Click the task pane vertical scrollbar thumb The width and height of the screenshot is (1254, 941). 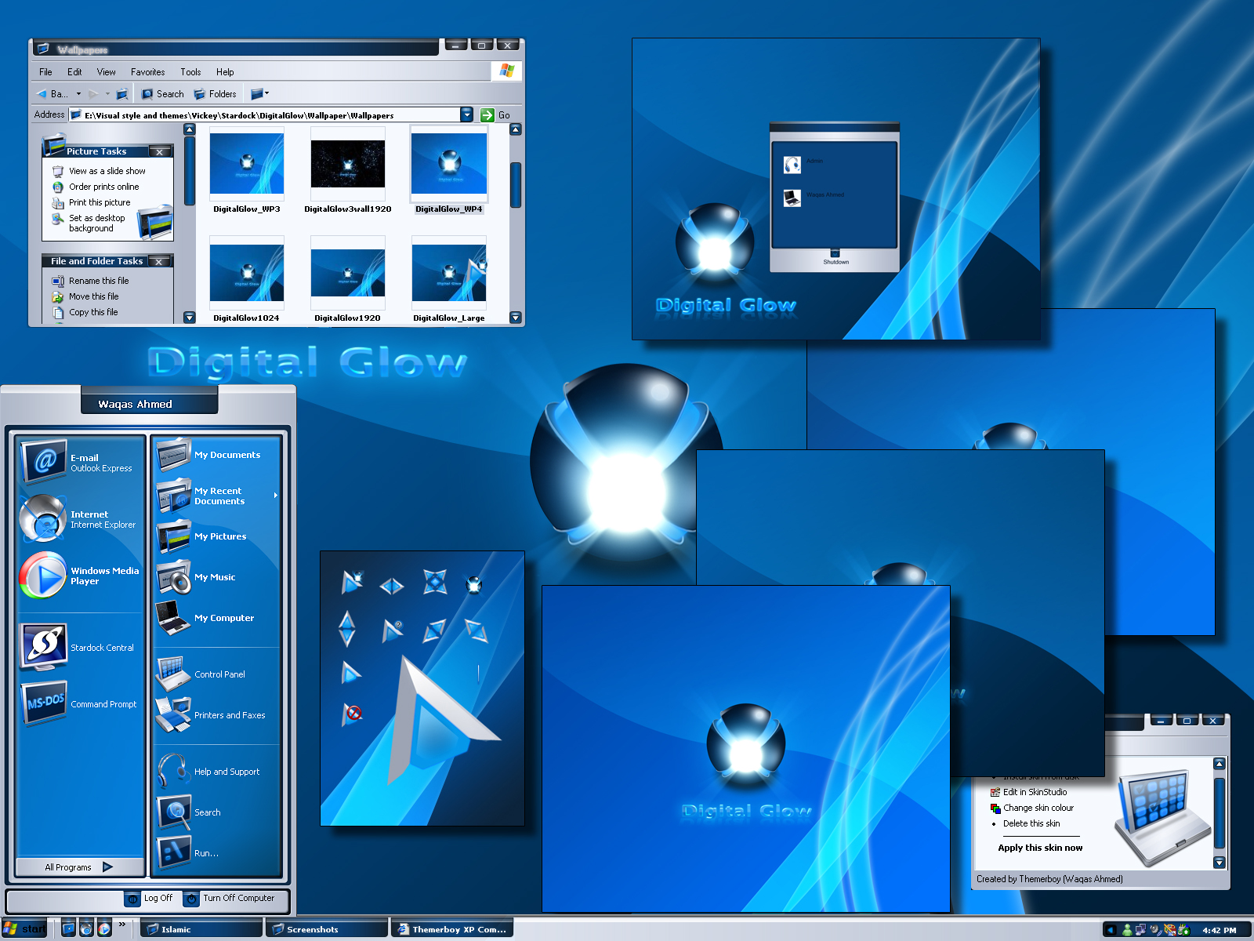point(190,170)
